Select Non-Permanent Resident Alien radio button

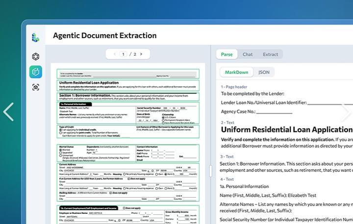tap(163, 123)
